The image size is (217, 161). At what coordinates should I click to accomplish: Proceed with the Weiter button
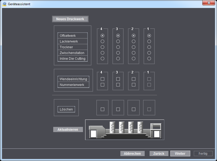click(x=180, y=154)
